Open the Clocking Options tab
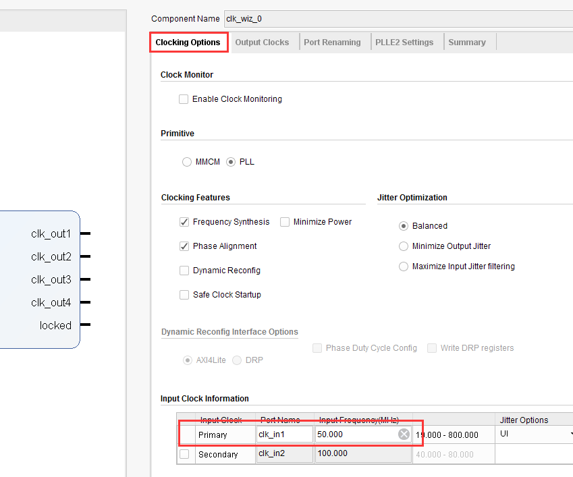Screen dimensions: 573x477 (188, 43)
